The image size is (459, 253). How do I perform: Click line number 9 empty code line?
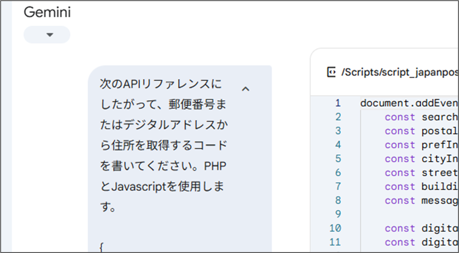point(338,214)
